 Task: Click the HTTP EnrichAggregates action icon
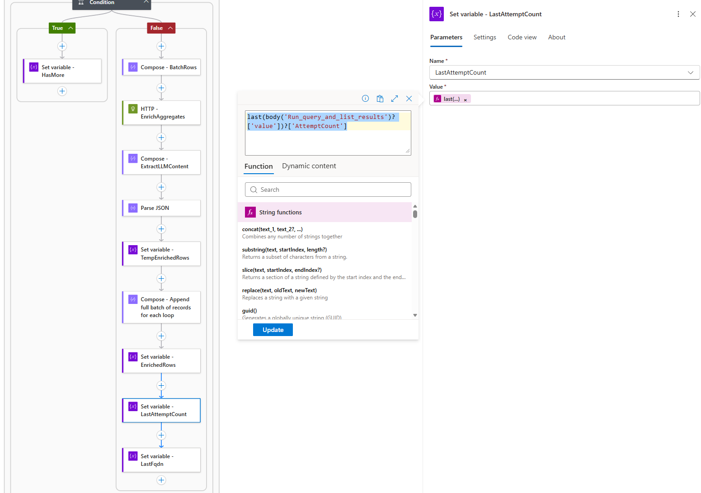point(133,109)
